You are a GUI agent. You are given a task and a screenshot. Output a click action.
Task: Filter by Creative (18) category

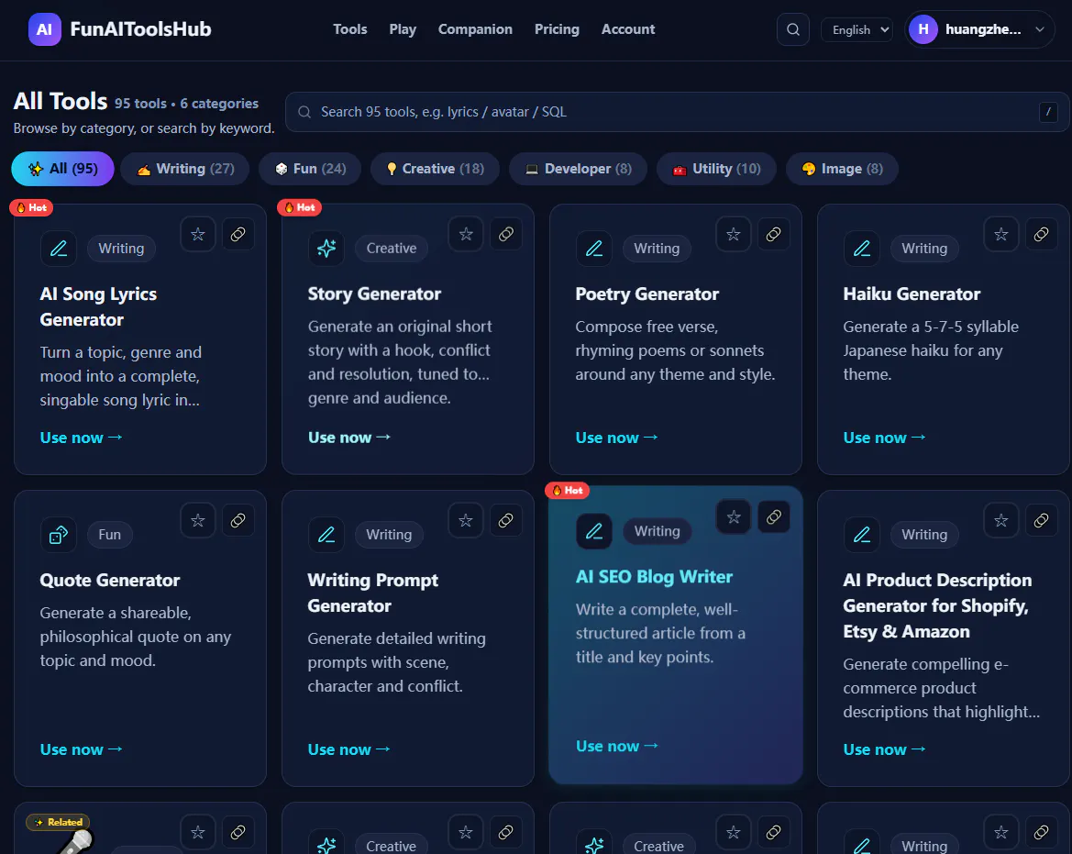[x=435, y=169]
